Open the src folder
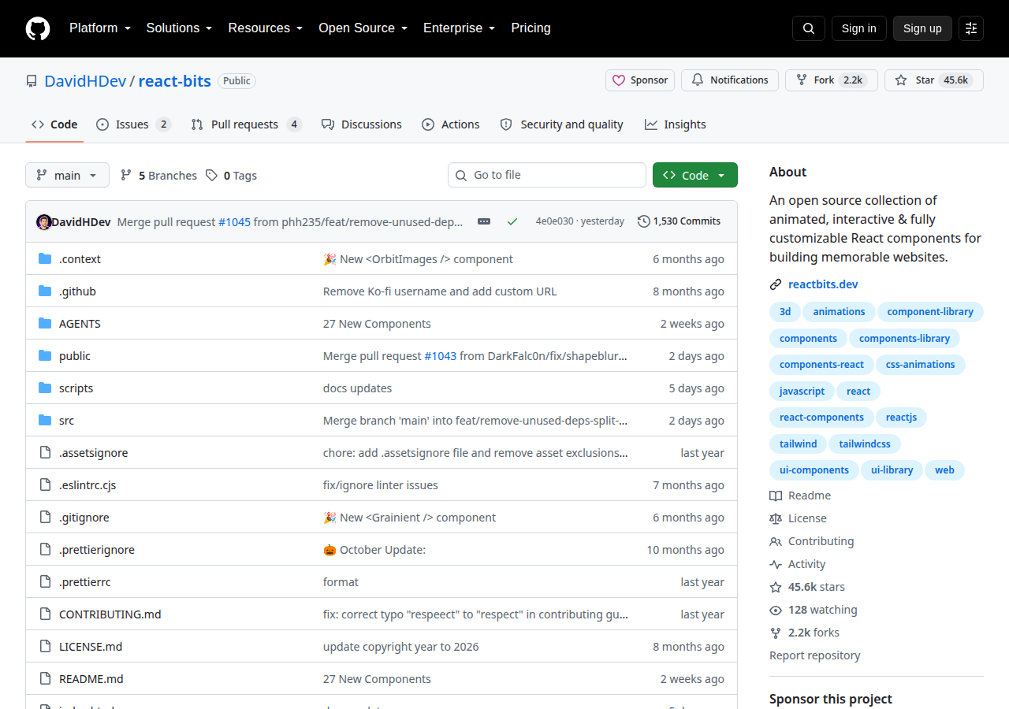 tap(66, 421)
